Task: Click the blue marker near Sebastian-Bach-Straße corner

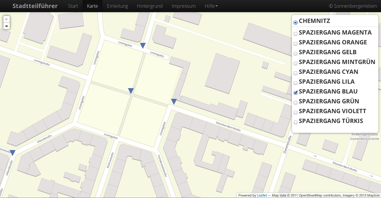Action: pyautogui.click(x=174, y=102)
